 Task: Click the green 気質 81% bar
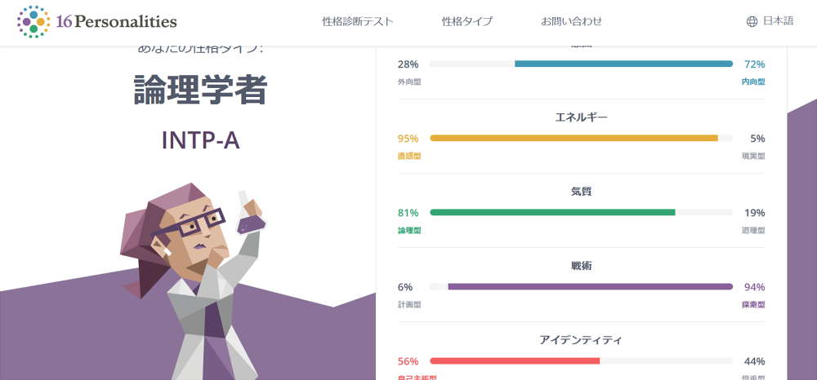(552, 212)
